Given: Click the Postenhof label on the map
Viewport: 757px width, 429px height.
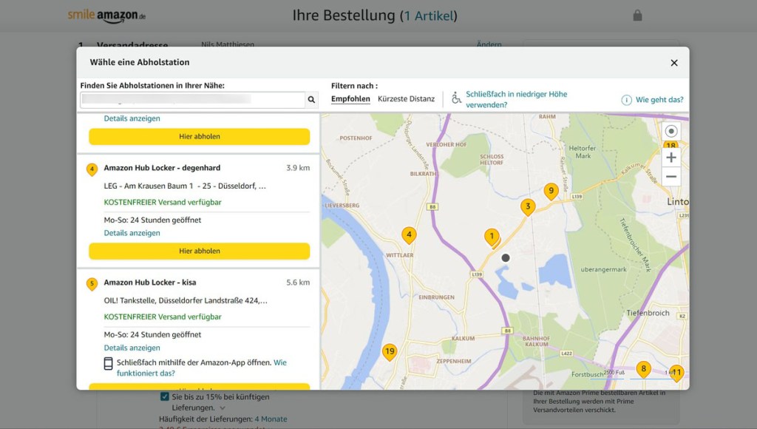Looking at the screenshot, I should 356,138.
